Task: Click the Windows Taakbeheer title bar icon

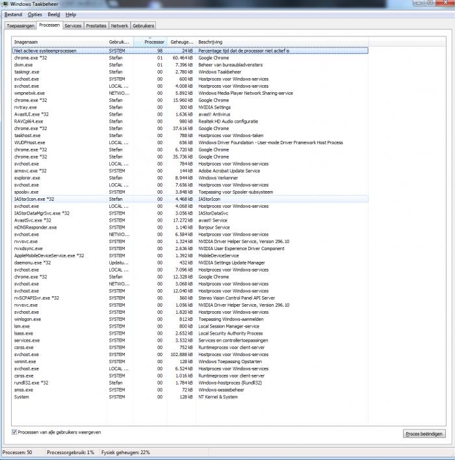Action: 5,4
